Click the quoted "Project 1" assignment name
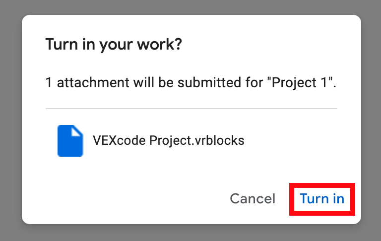381x241 pixels. [x=301, y=82]
